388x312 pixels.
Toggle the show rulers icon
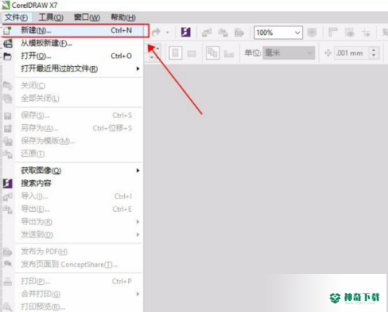(x=333, y=33)
